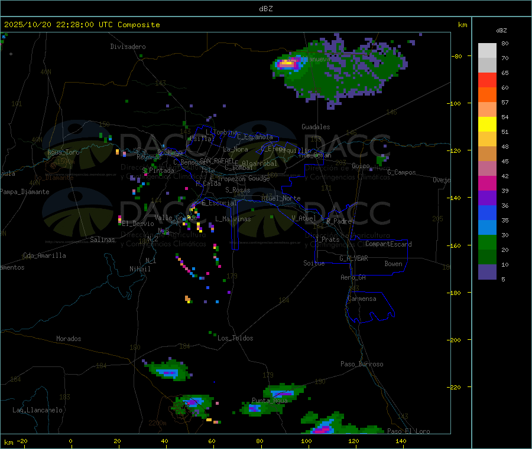Pick the brown 48 dBZ legend swatch
This screenshot has height=449, width=532.
coord(487,154)
